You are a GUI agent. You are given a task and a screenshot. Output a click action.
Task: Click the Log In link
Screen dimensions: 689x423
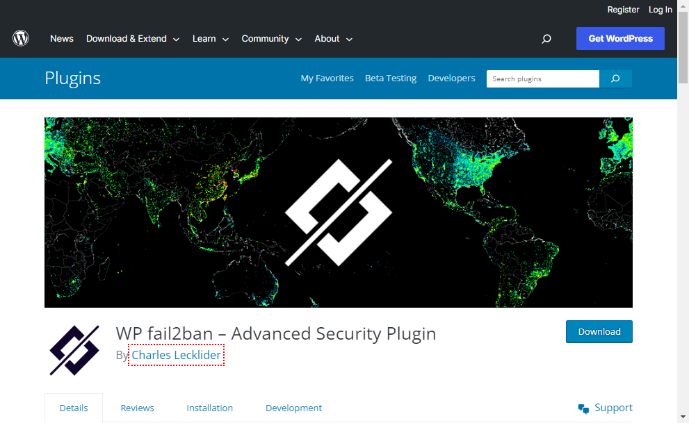pyautogui.click(x=660, y=10)
